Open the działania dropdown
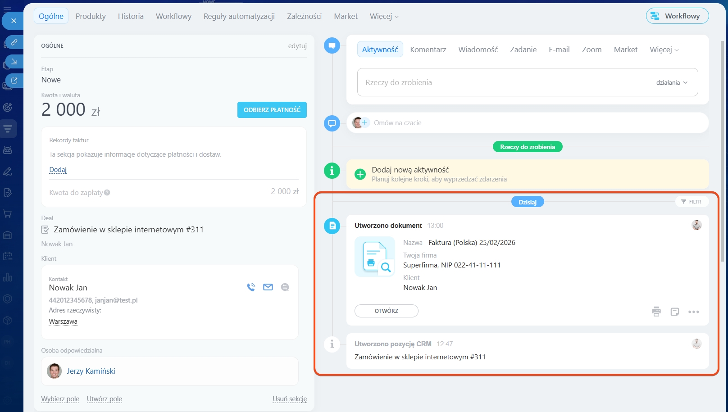Image resolution: width=728 pixels, height=412 pixels. tap(672, 83)
